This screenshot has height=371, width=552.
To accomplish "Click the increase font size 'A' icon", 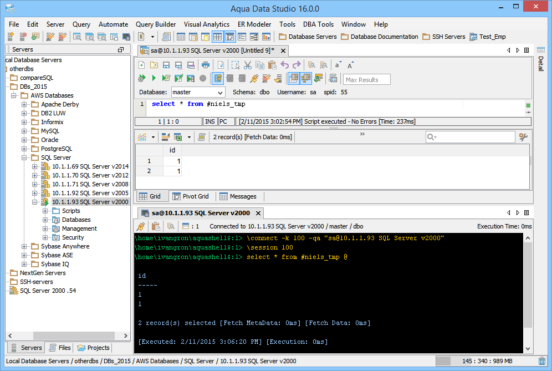I will coord(351,65).
